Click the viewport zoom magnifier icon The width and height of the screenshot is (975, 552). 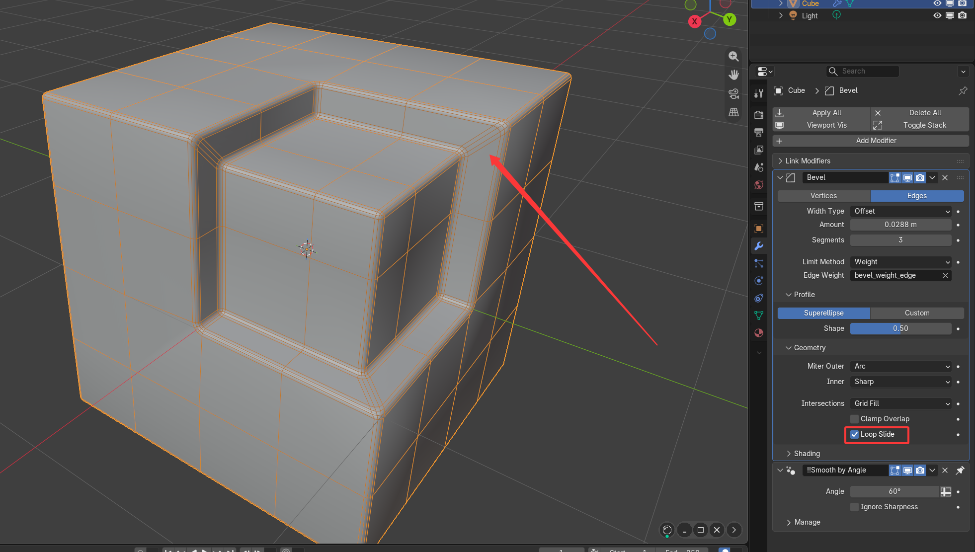[733, 56]
